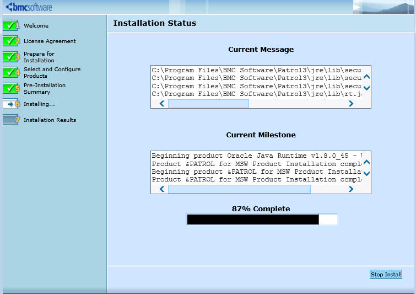The height and width of the screenshot is (294, 416).
Task: Click step 6 Installing arrow icon
Action: click(11, 104)
